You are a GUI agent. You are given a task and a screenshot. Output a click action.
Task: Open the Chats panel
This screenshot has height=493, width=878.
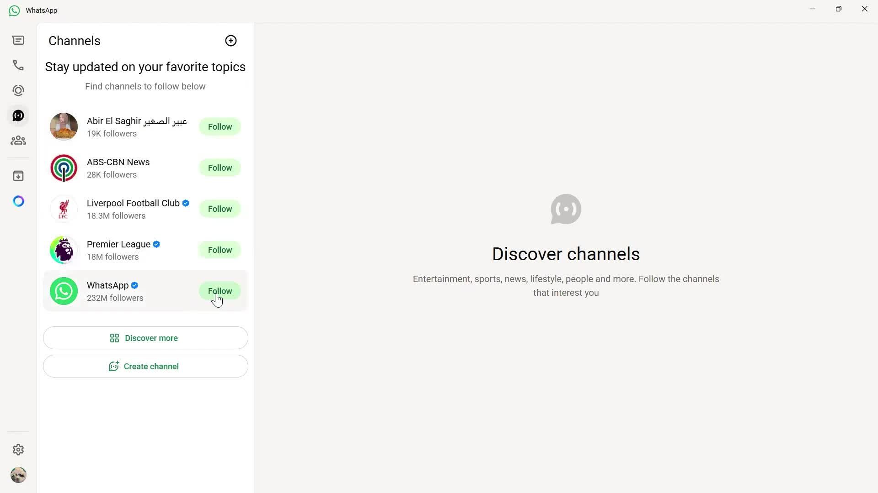pos(18,40)
